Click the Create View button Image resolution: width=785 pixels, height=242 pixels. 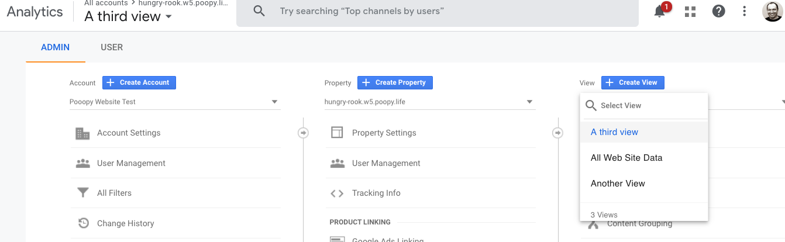tap(633, 82)
